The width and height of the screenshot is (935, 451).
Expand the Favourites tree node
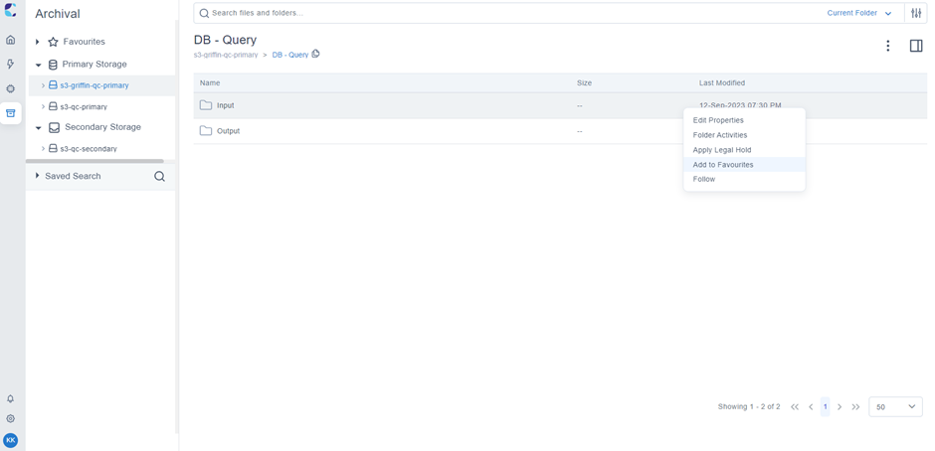coord(38,42)
